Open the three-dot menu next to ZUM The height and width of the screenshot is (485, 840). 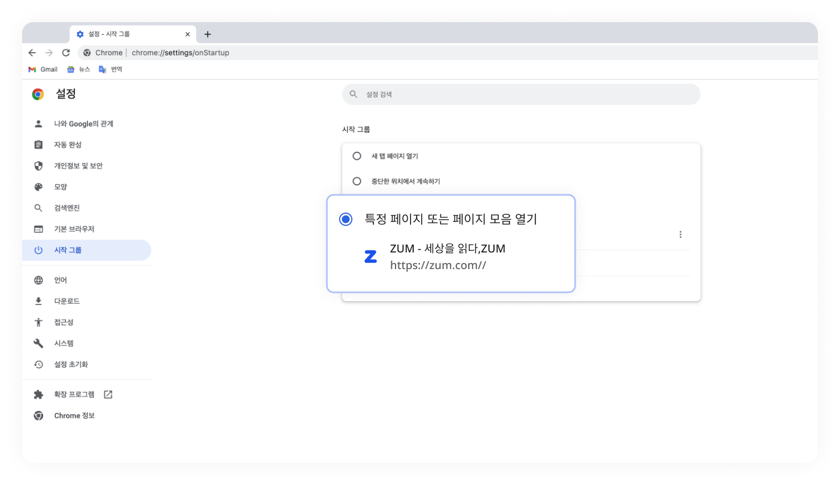click(680, 234)
